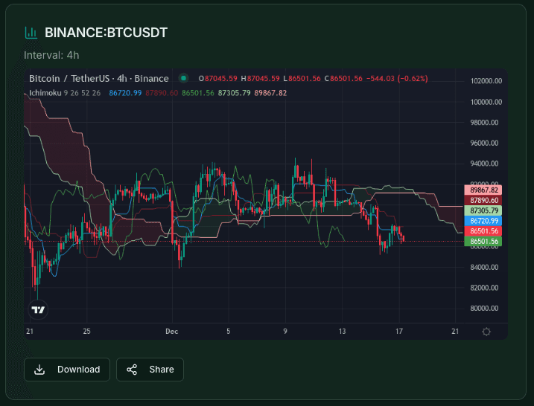Click the green market status dot

[183, 78]
